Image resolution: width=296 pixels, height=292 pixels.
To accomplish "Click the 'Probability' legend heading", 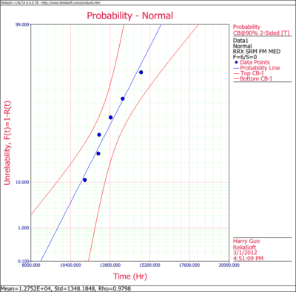I will coord(246,27).
